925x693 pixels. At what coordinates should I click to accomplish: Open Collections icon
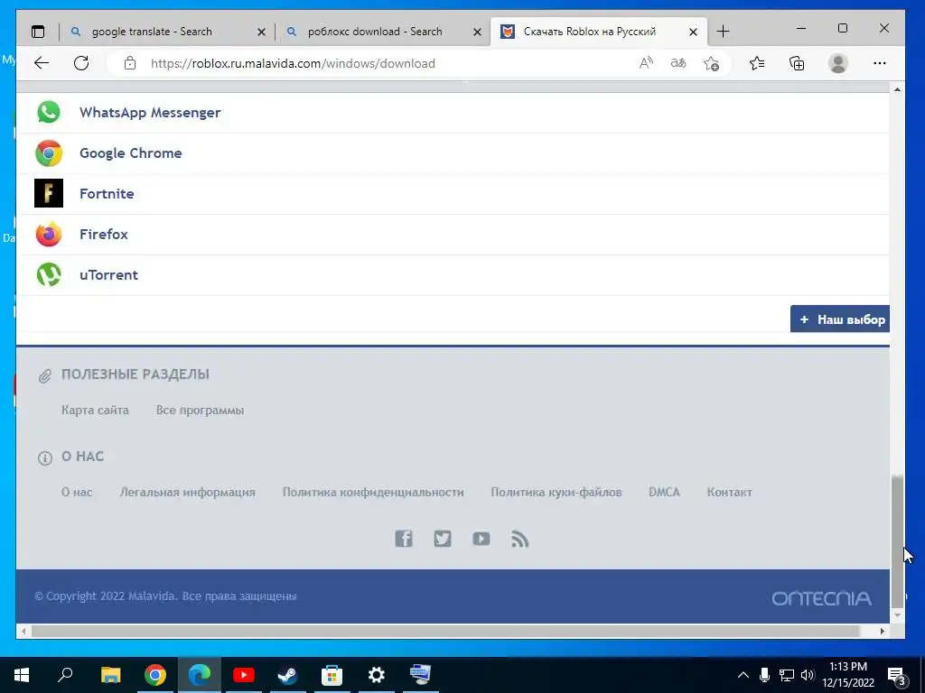[797, 63]
